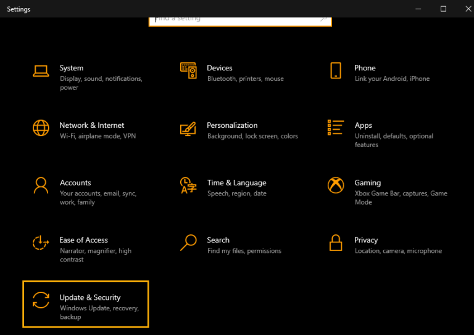Screen dimensions: 474x335
Task: Select the Gaming category title
Action: pyautogui.click(x=368, y=183)
